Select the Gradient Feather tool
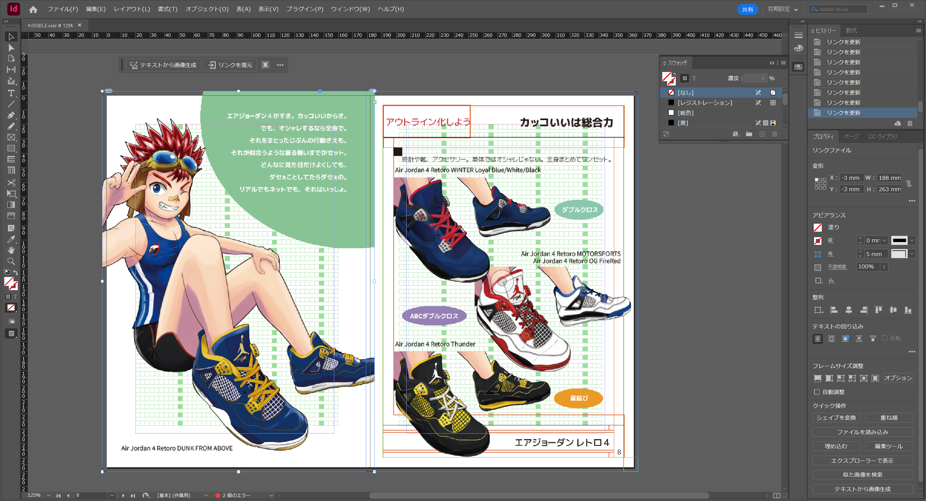Viewport: 926px width, 501px height. (11, 216)
